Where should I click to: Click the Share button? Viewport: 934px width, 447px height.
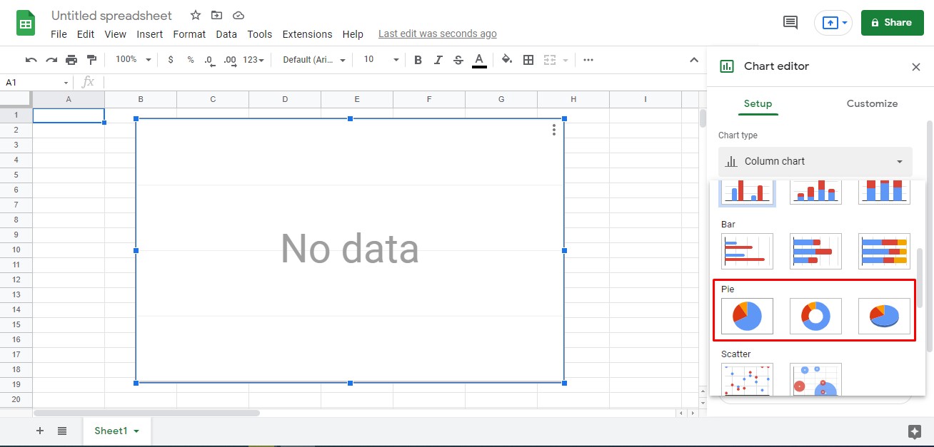[x=892, y=22]
